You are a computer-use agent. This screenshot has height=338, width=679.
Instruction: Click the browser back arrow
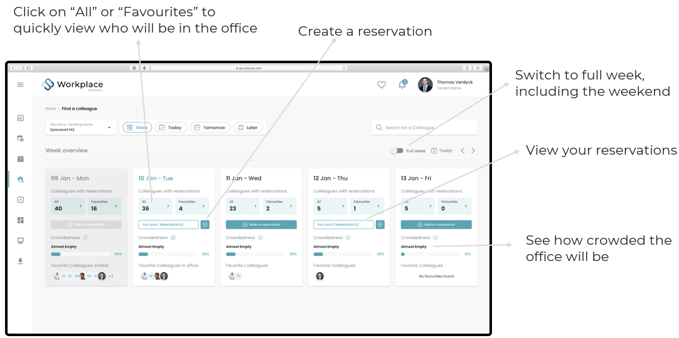point(13,68)
